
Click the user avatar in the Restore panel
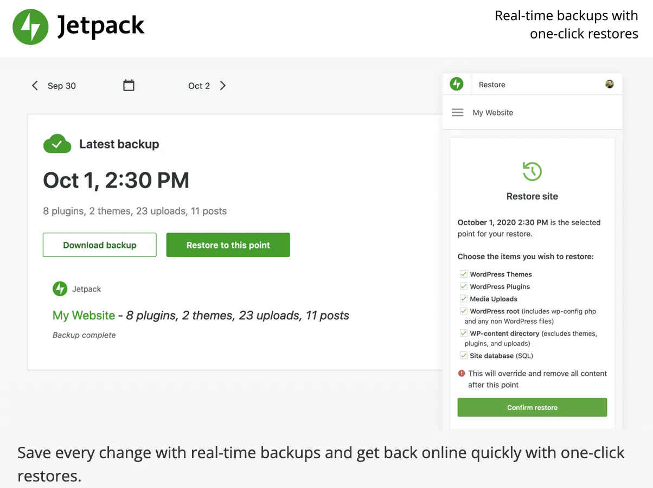click(610, 84)
